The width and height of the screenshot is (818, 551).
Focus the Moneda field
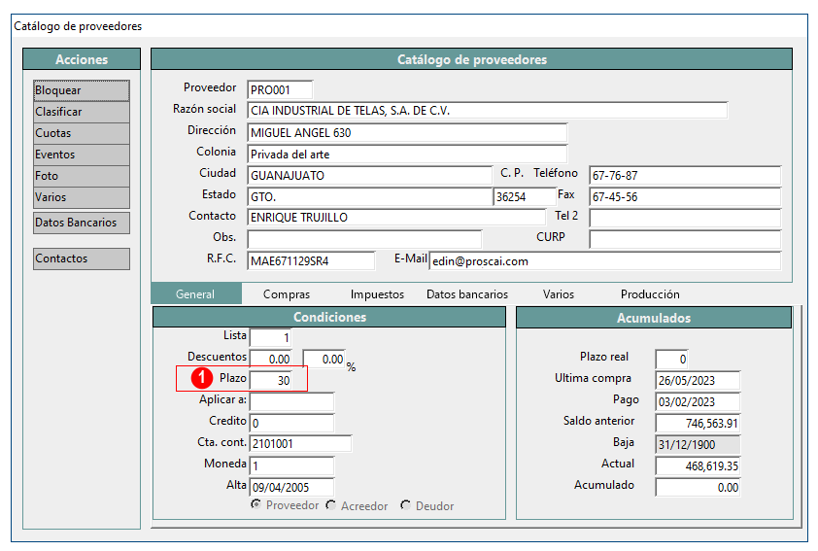pyautogui.click(x=291, y=465)
